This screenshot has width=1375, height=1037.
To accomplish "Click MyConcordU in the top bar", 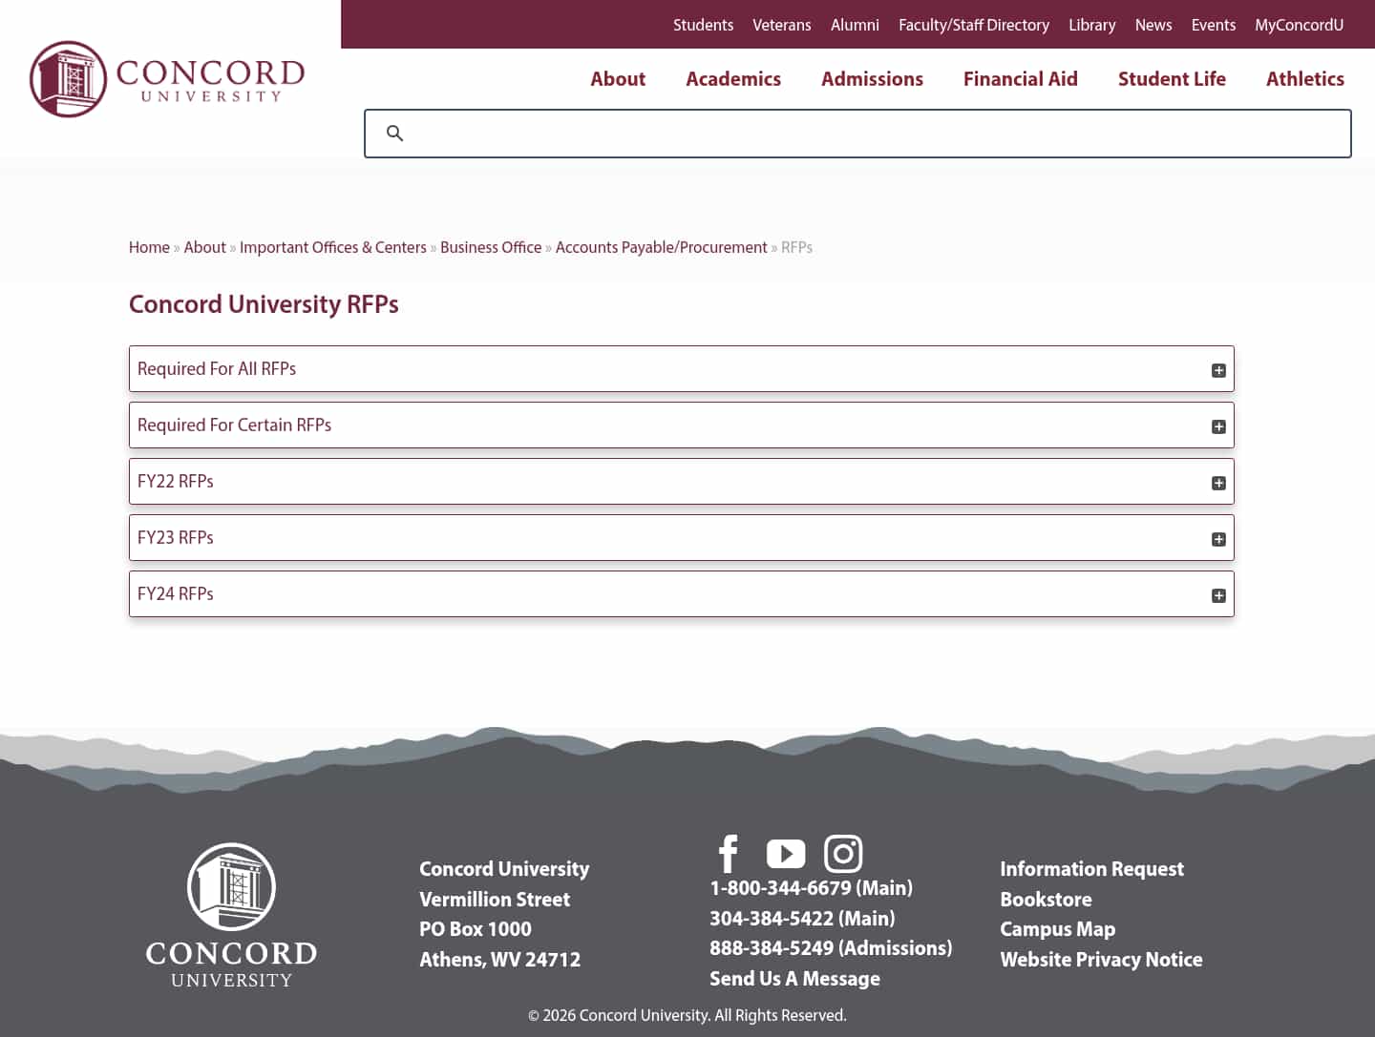I will [x=1299, y=25].
